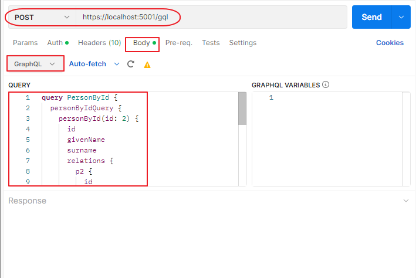
Task: Open the POST method dropdown
Action: click(42, 17)
